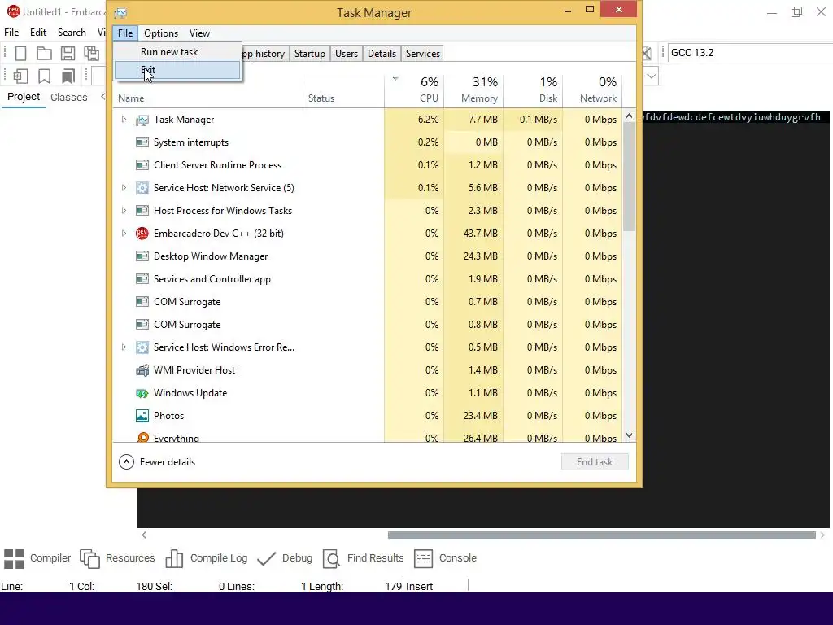Click the Compiler grid icon
The width and height of the screenshot is (833, 625).
15,558
